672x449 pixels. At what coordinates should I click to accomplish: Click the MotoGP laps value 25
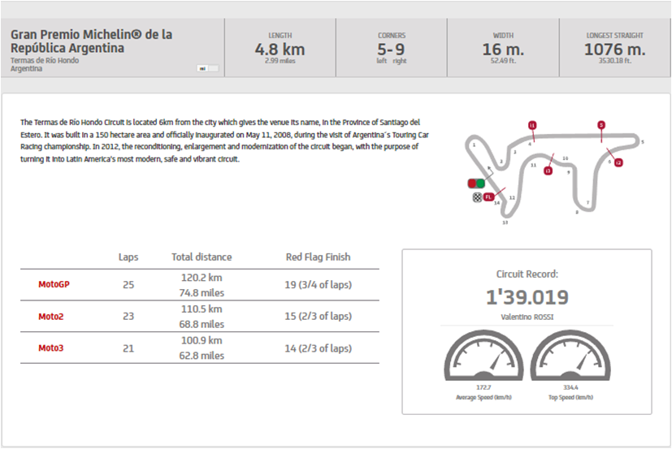128,285
